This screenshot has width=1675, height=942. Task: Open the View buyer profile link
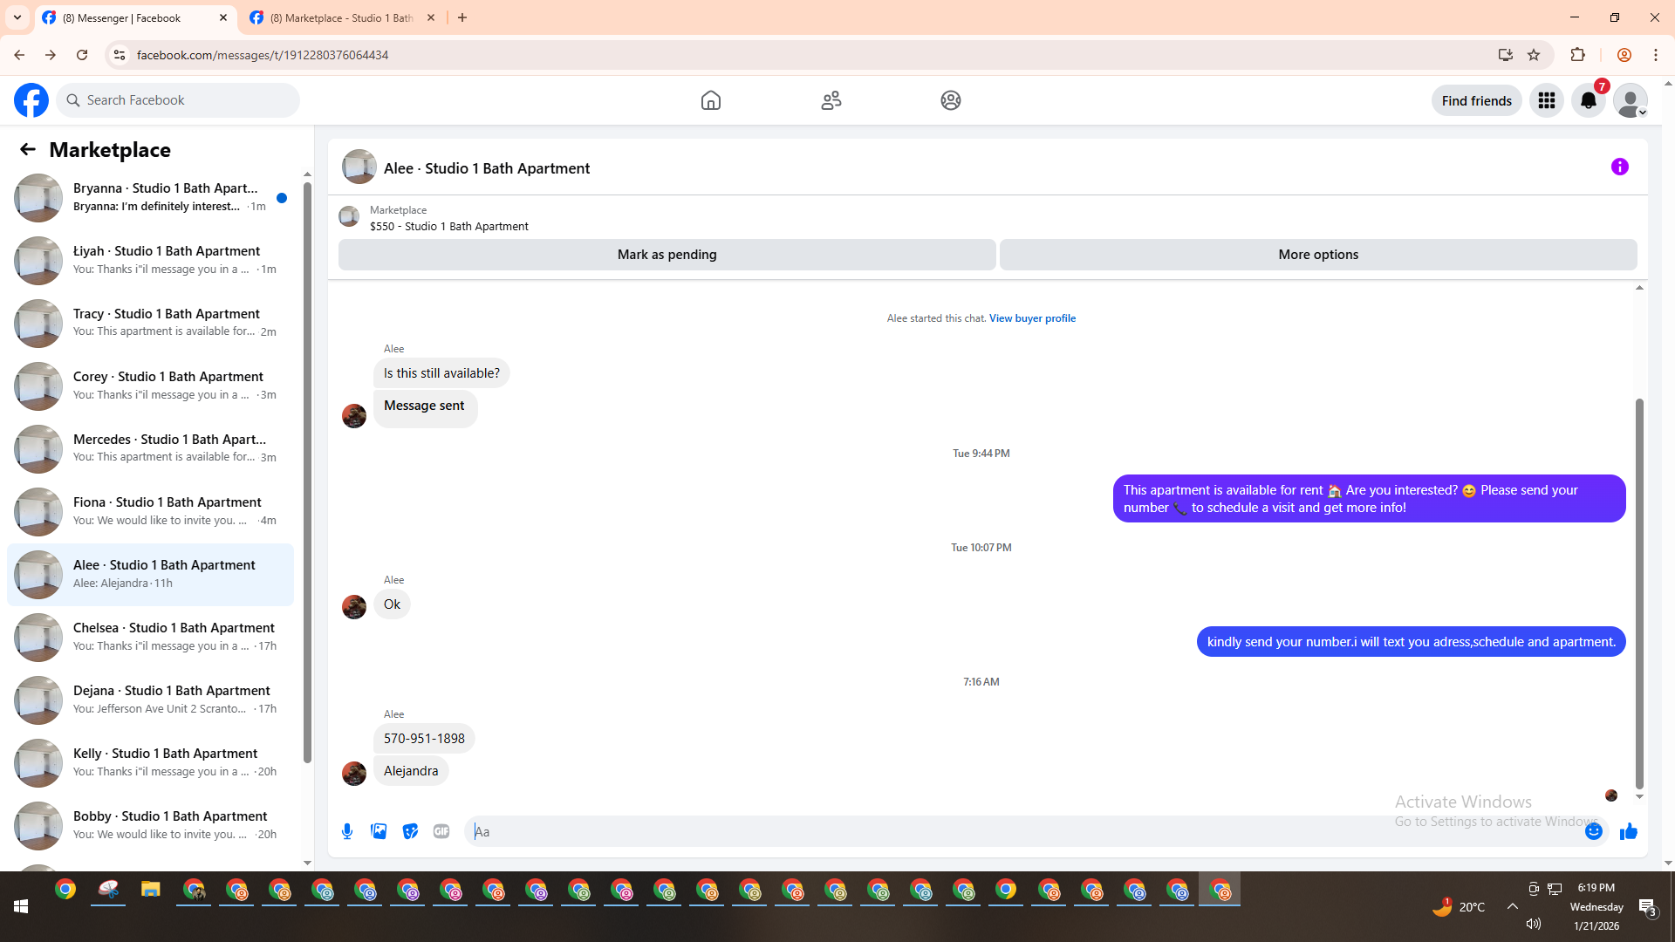pyautogui.click(x=1031, y=318)
